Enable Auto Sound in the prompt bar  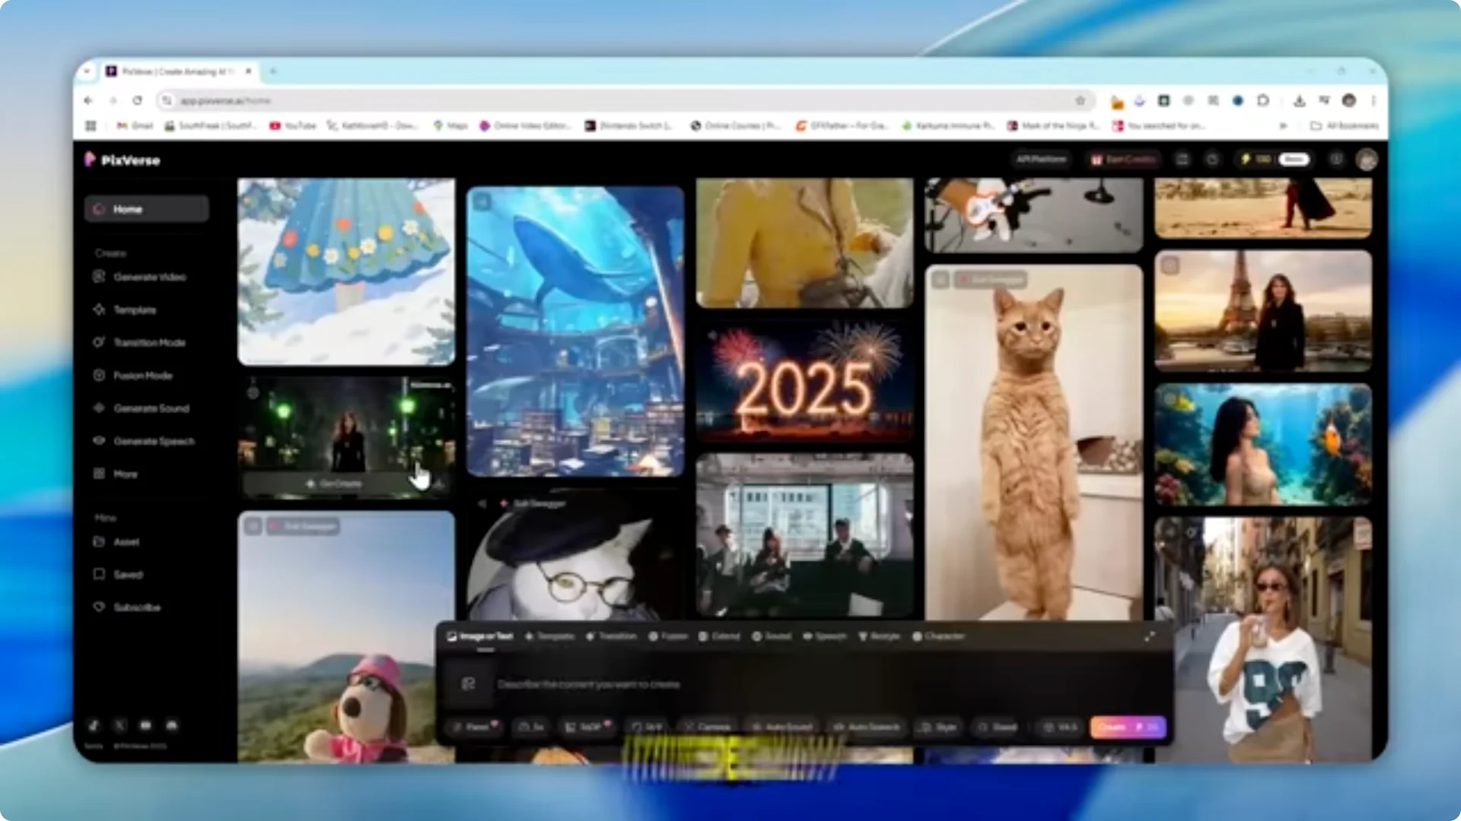[783, 727]
